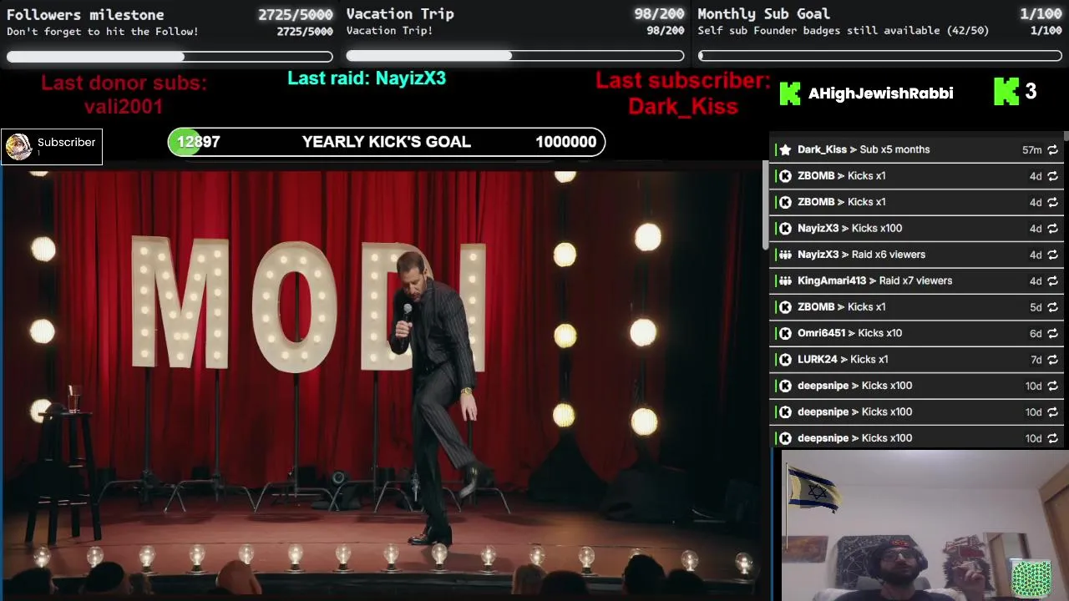The image size is (1069, 601).
Task: Click the Yearly Kick's Goal progress bar
Action: pos(386,142)
